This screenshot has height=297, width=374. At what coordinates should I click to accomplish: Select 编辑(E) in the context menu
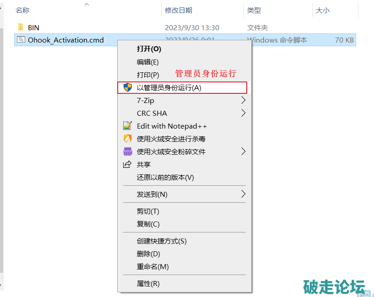coord(148,62)
